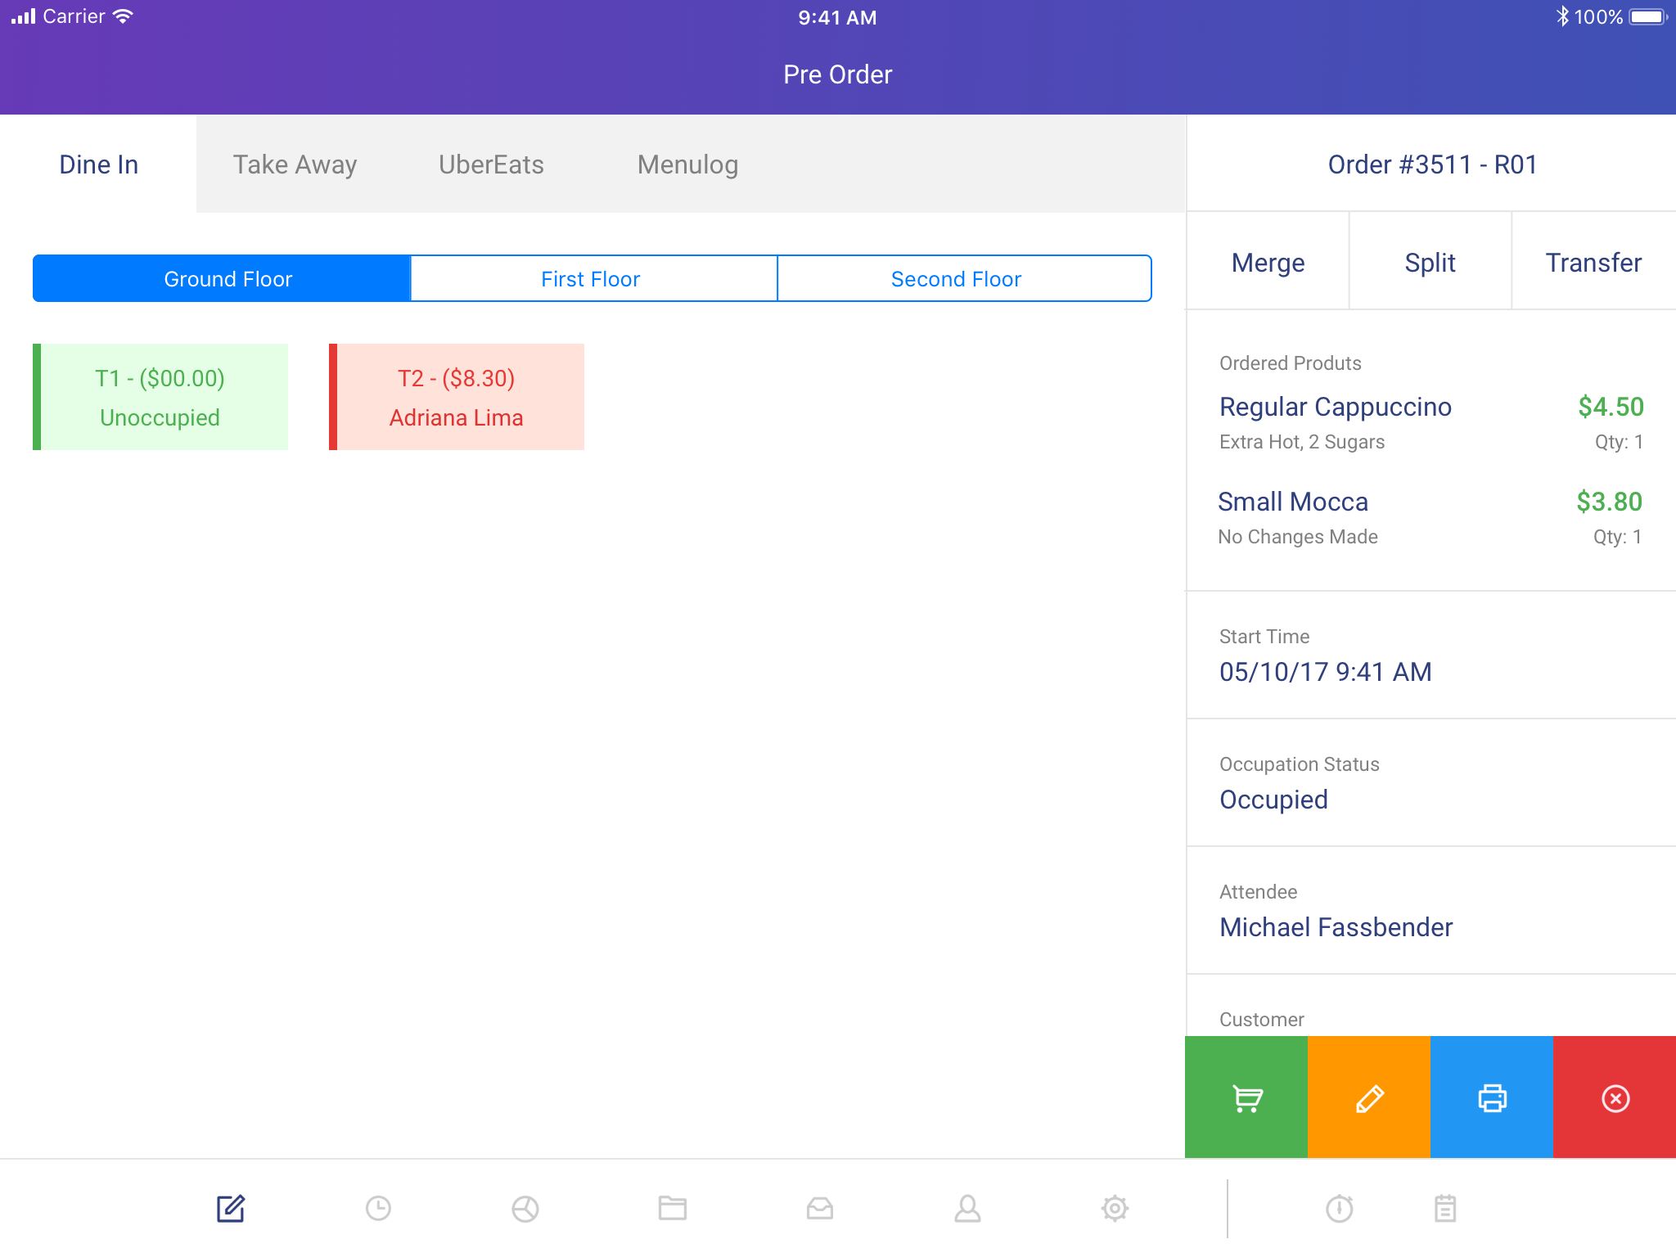
Task: Switch to Second Floor segment
Action: (x=956, y=279)
